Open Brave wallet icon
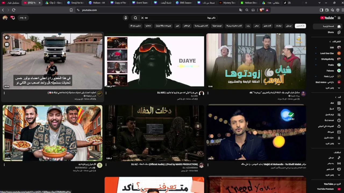 click(x=327, y=10)
